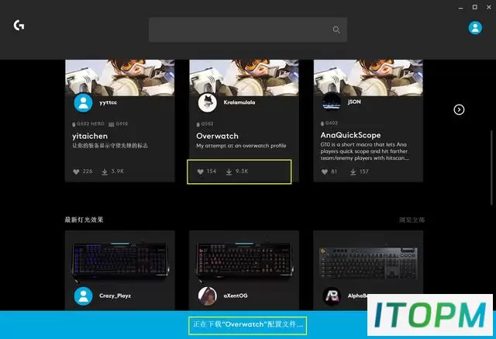This screenshot has width=496, height=339.
Task: Click the AnaQuickScope G10 macro description
Action: tap(364, 151)
